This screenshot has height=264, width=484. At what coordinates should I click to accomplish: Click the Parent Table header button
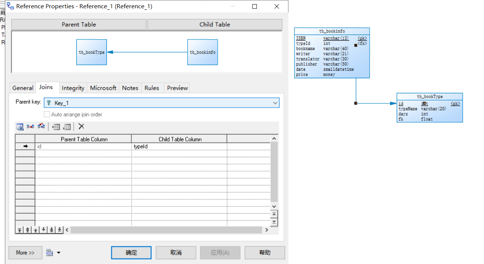pyautogui.click(x=79, y=24)
